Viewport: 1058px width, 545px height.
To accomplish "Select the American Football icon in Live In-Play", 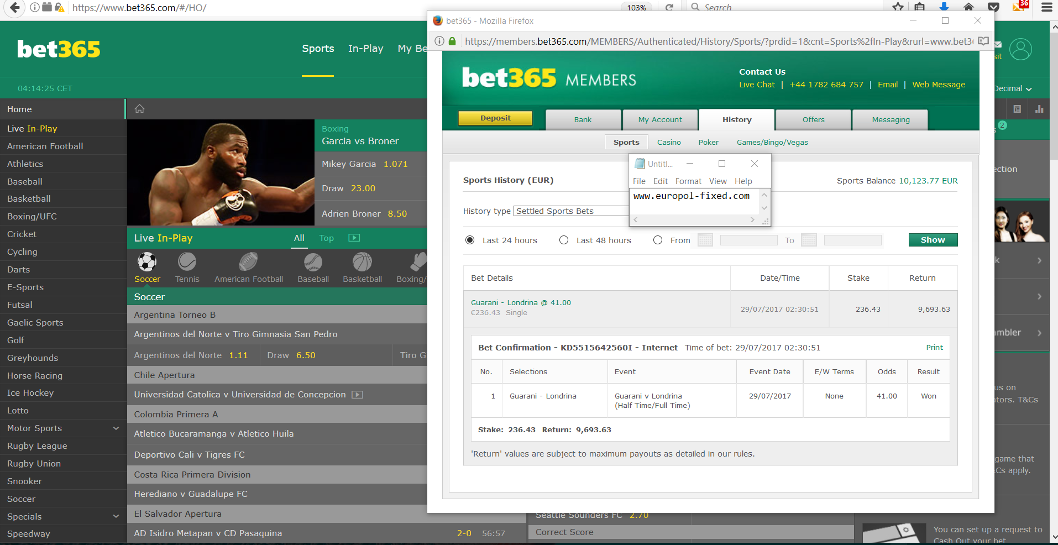I will pos(249,261).
